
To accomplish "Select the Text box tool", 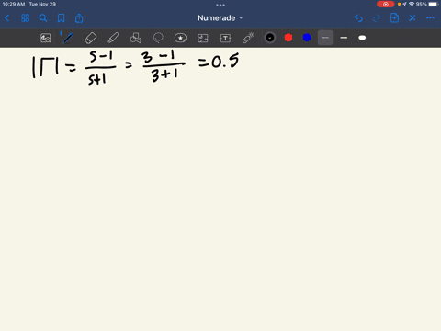I will 225,38.
